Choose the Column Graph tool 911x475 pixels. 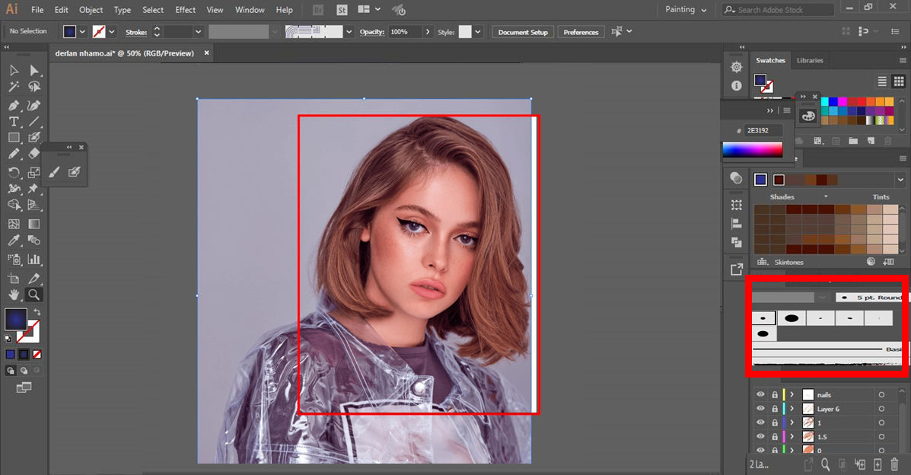(34, 260)
